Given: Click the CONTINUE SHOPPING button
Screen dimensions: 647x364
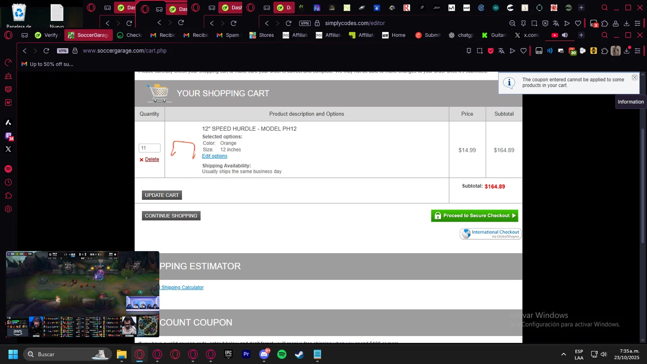Looking at the screenshot, I should pos(171,216).
